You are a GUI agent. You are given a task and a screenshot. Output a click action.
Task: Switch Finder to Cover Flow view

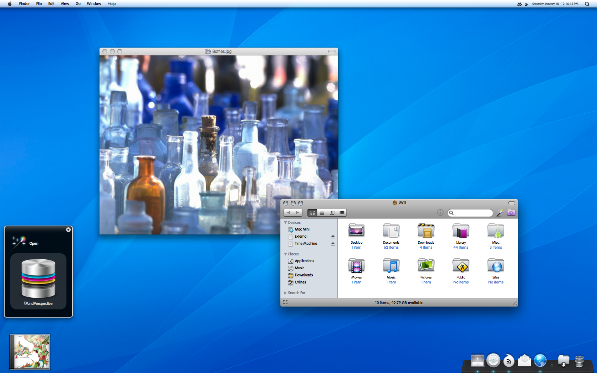coord(341,212)
